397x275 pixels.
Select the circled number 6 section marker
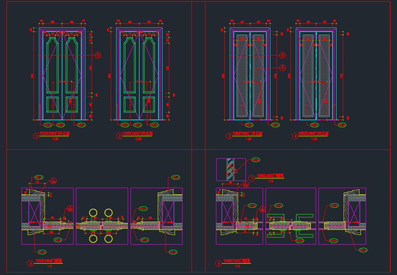point(219,263)
